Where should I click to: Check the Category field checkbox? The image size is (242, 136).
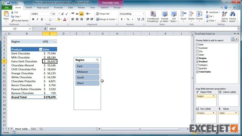coord(197,65)
